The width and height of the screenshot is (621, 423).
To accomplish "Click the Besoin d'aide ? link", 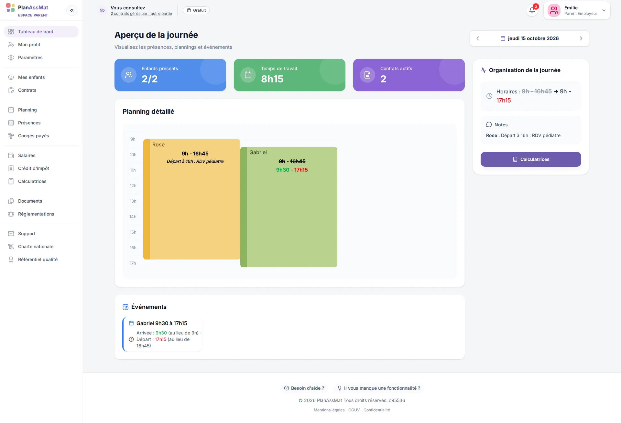I will [304, 388].
